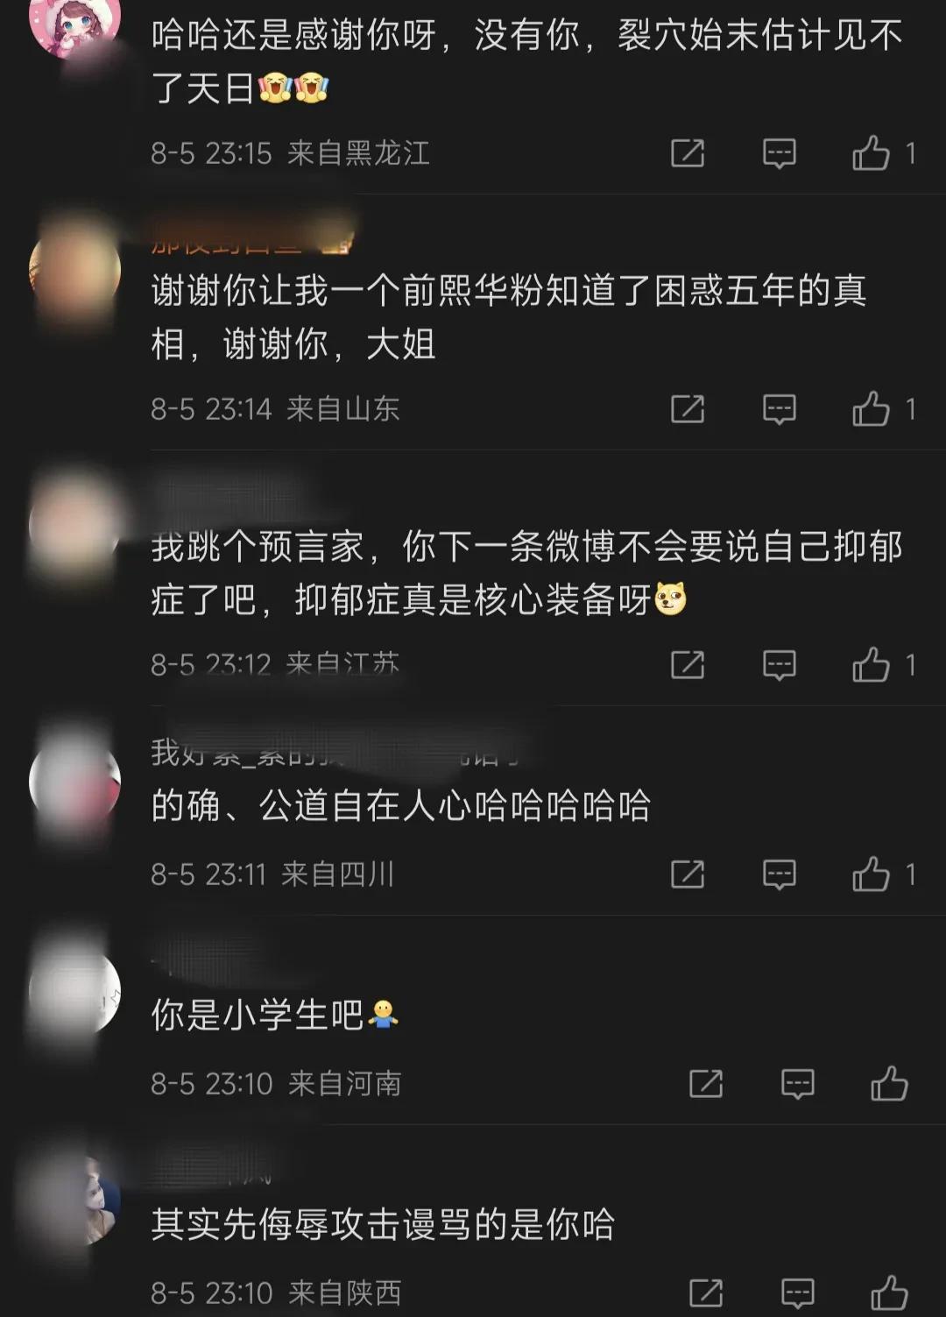Like the comment from 山东
Screen dimensions: 946x1317
click(x=871, y=408)
